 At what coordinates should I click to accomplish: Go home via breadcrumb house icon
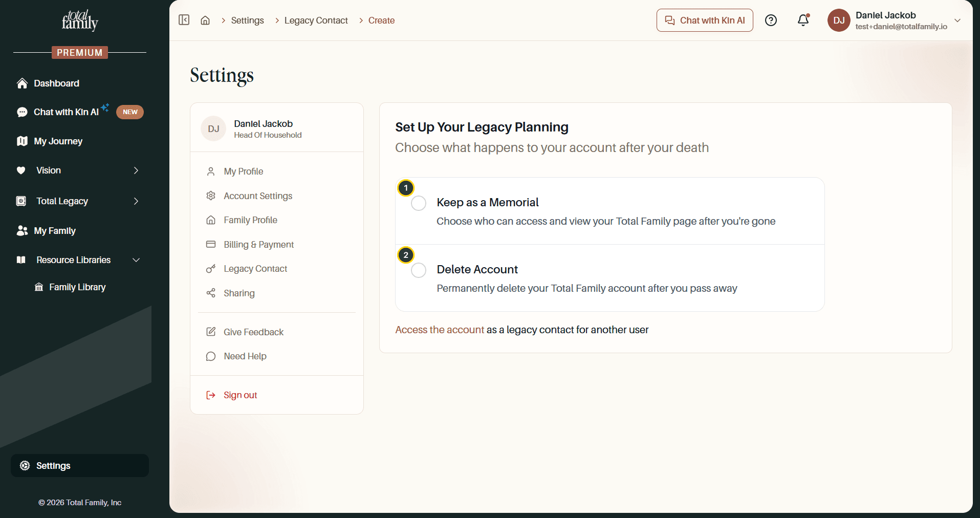[x=205, y=20]
